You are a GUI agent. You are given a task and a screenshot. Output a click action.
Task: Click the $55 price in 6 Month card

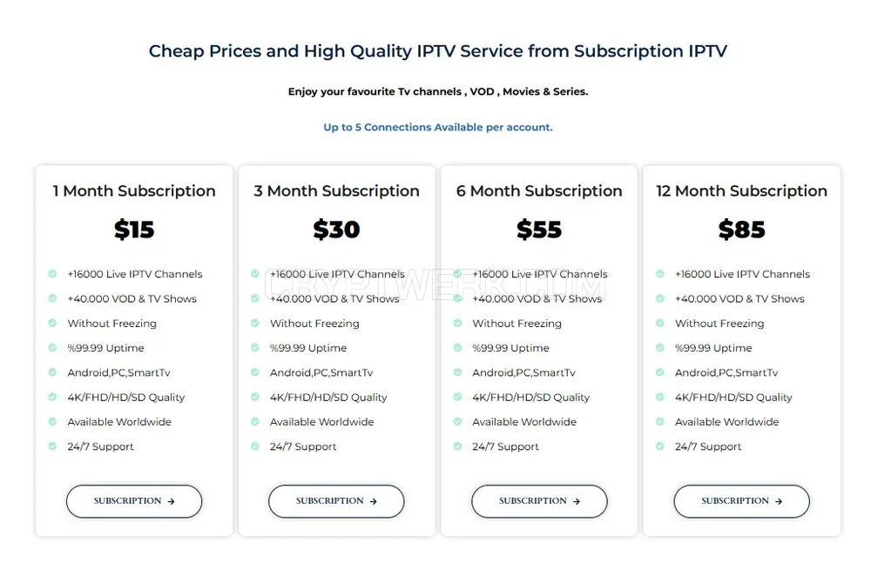(x=539, y=230)
